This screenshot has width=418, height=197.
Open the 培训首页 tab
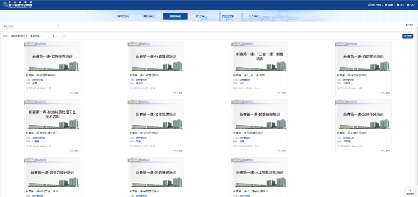tap(123, 16)
